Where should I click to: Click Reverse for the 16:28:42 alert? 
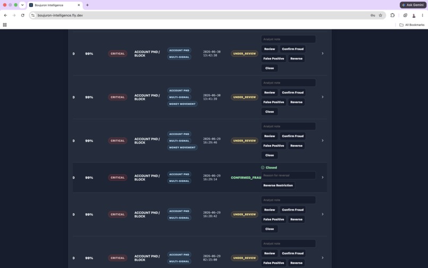pos(296,219)
